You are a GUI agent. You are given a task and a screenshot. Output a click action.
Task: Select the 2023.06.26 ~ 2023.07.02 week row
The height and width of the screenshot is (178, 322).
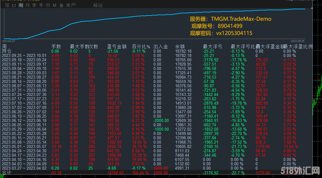[x=149, y=112]
